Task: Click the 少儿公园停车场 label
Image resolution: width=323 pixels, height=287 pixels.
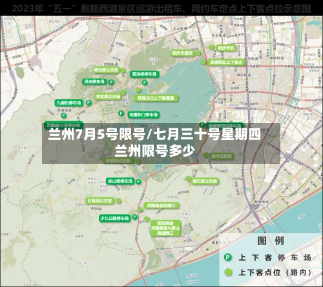Action: point(114,218)
